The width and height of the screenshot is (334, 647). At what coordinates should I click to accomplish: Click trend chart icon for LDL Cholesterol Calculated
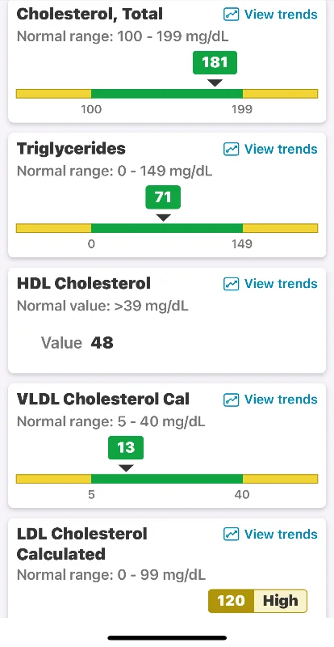[x=231, y=535]
